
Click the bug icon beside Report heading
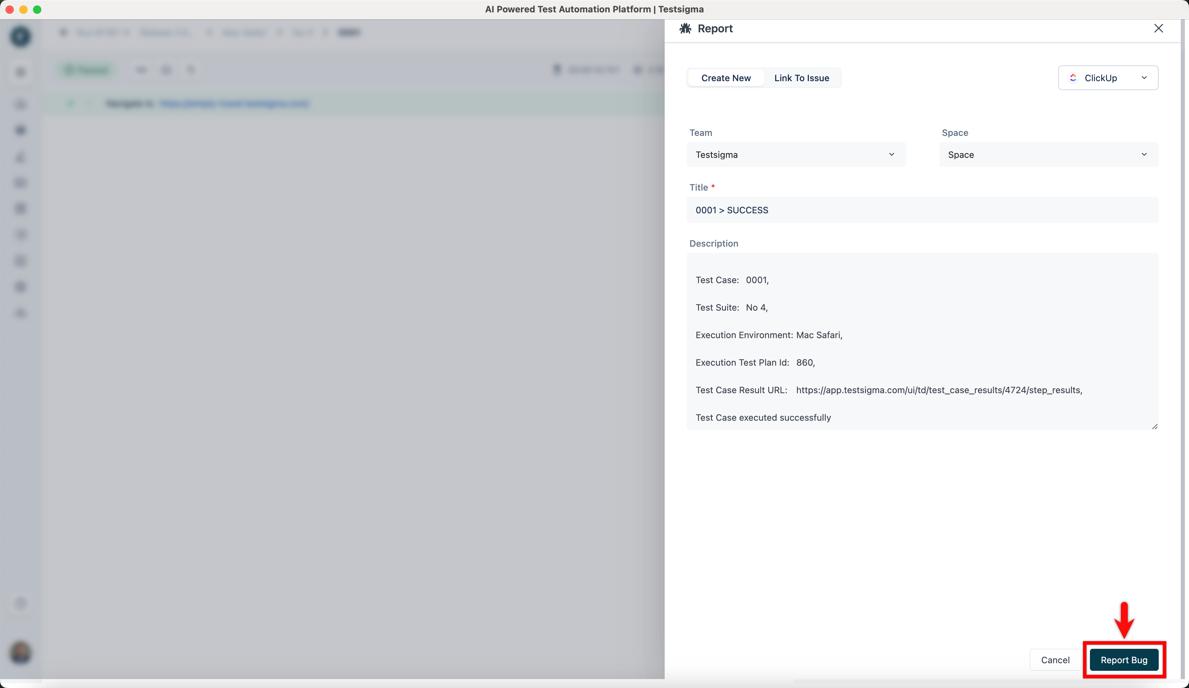(x=685, y=28)
